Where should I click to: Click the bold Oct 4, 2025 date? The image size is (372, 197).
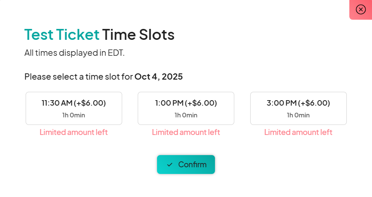click(159, 77)
